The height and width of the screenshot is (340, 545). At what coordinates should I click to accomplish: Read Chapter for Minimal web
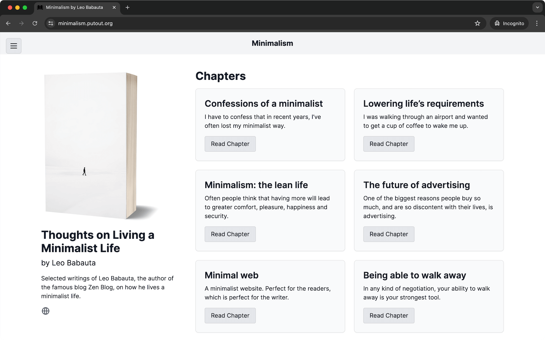230,316
